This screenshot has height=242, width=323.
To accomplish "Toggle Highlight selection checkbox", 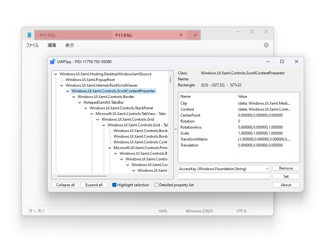I will click(x=114, y=185).
